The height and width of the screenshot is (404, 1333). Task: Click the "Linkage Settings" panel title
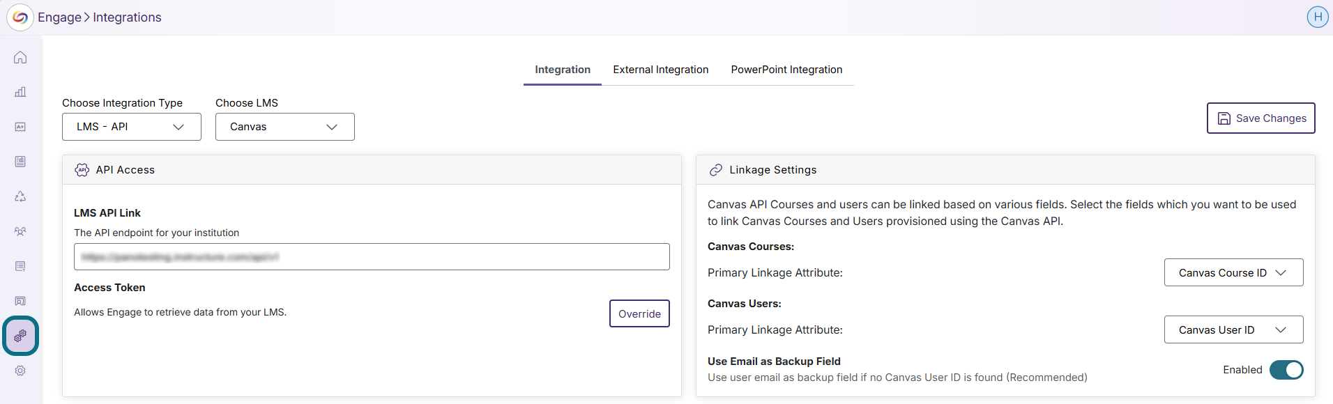(x=773, y=170)
